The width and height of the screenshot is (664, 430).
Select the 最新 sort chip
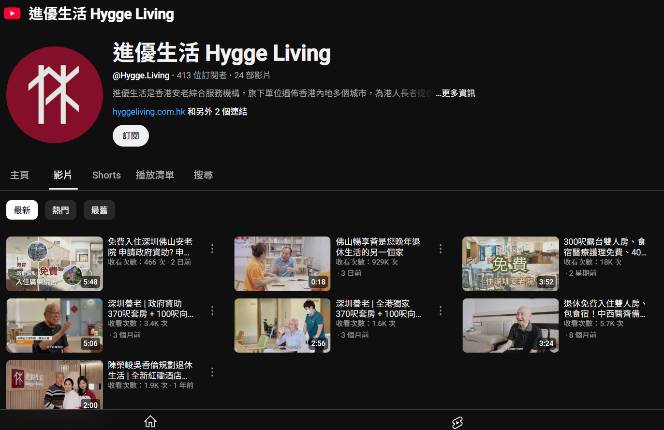[x=22, y=210]
